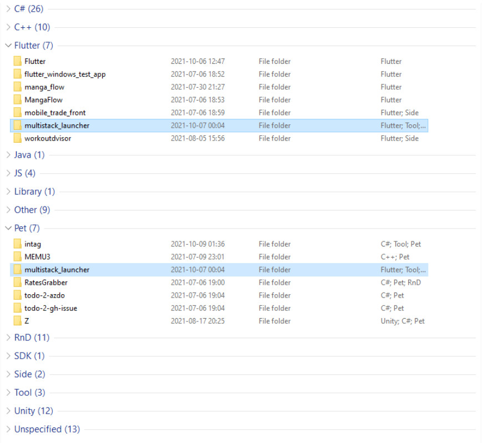Expand the C# (26) group chevron
The width and height of the screenshot is (483, 443).
pos(8,9)
